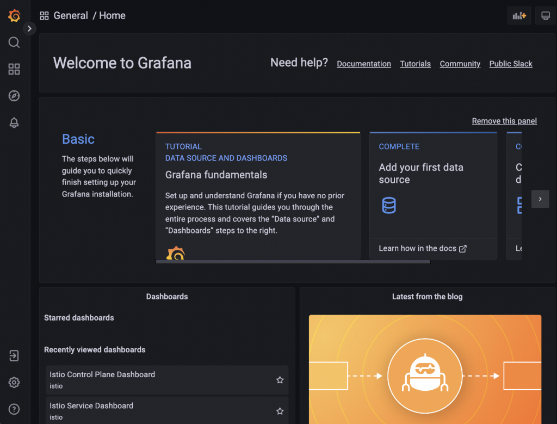The height and width of the screenshot is (424, 557).
Task: Expand the sidebar with the chevron toggle
Action: point(29,28)
